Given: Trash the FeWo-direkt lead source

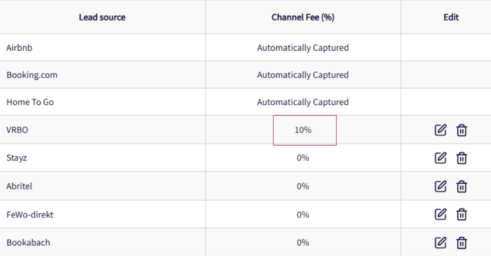Looking at the screenshot, I should [x=461, y=214].
